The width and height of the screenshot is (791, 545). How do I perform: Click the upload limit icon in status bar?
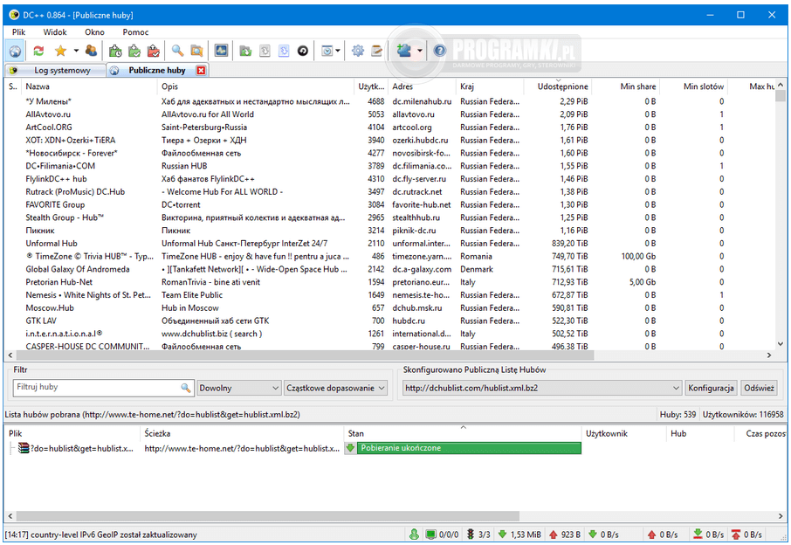(x=736, y=535)
